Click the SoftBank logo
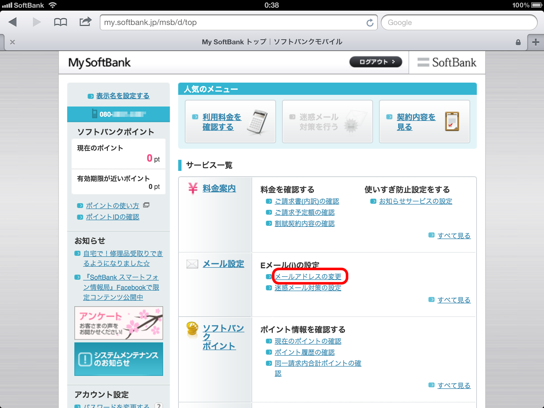 coord(447,62)
